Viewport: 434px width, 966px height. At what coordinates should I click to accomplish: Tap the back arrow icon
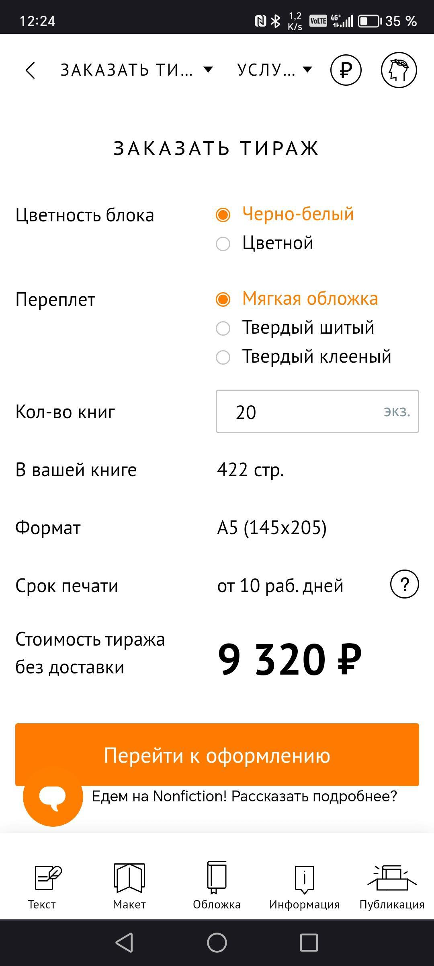click(x=31, y=70)
